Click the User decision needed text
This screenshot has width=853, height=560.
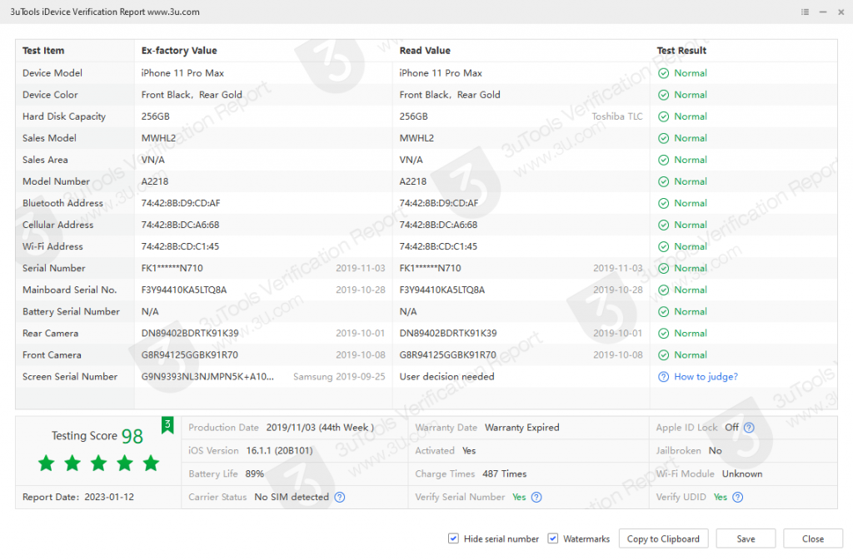tap(446, 376)
